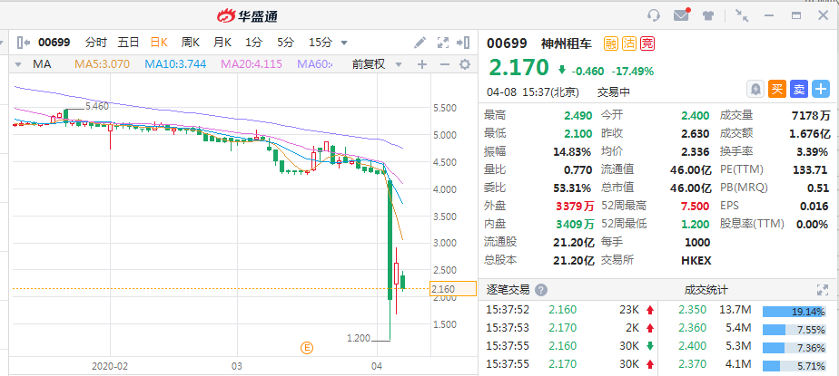Open help icon next to 逐笔交易
This screenshot has width=839, height=376.
(541, 290)
